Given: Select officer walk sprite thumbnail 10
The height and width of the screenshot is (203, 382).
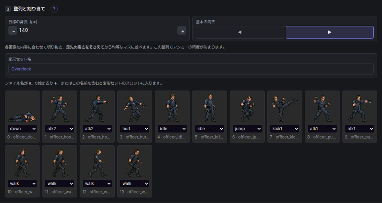Looking at the screenshot, I should [x=22, y=163].
